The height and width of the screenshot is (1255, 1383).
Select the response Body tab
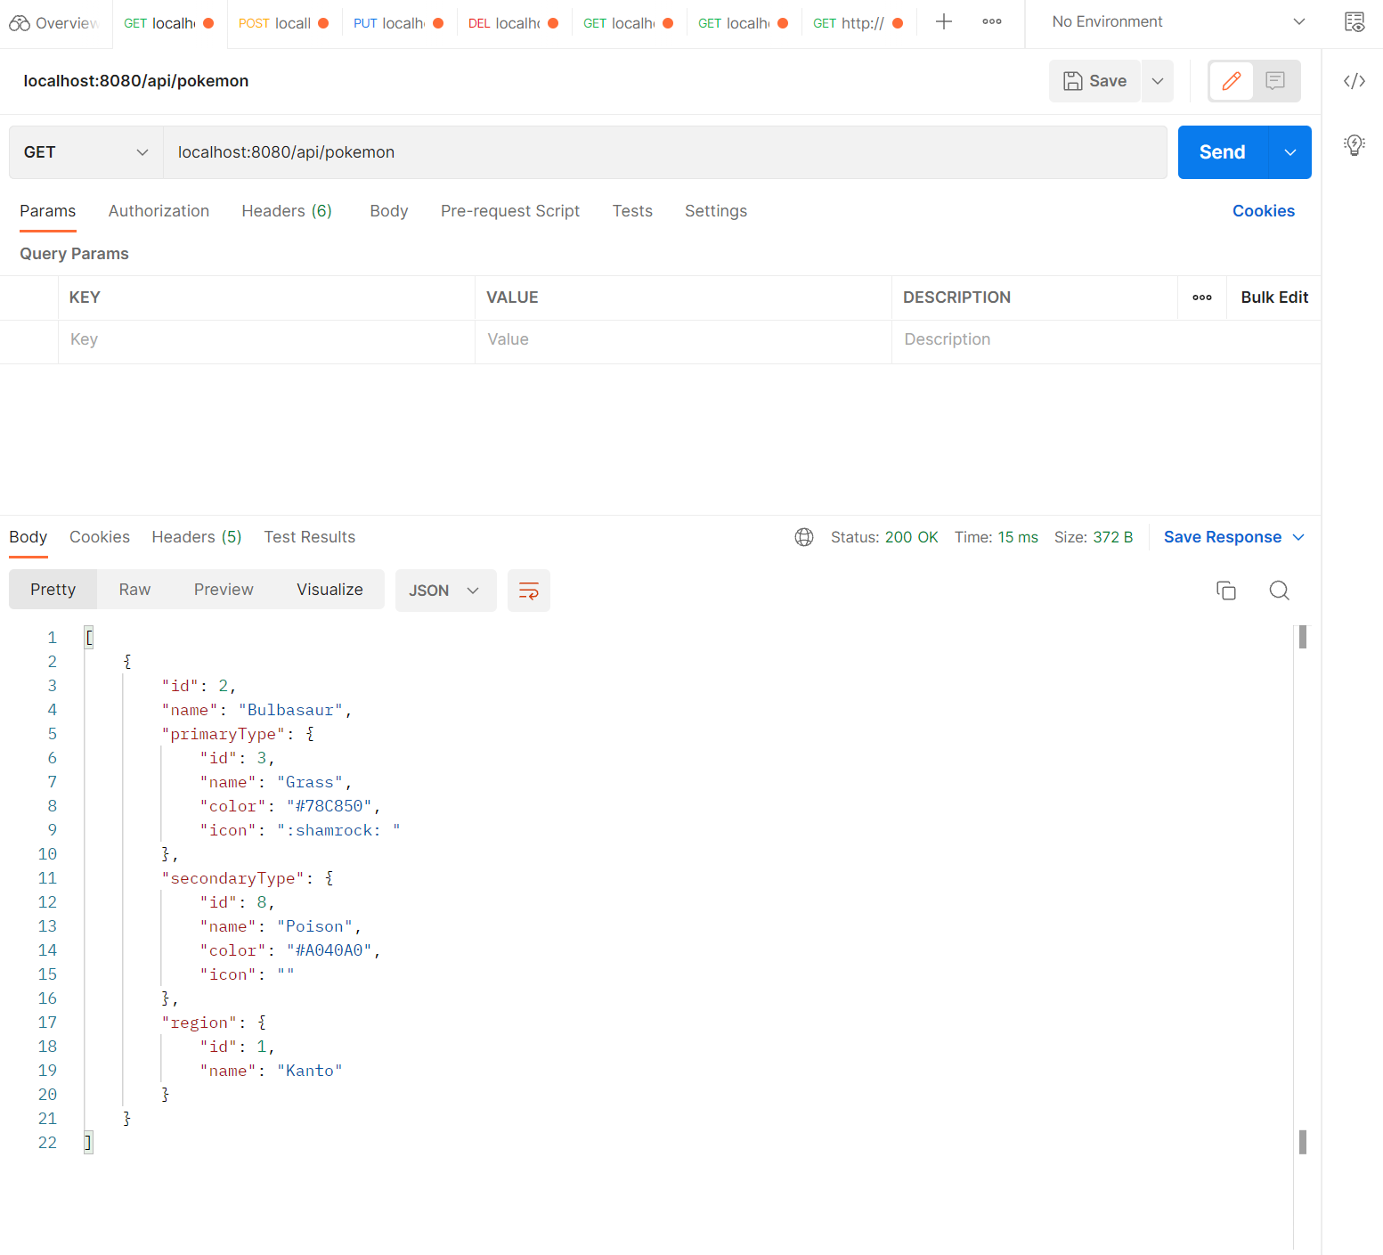pyautogui.click(x=28, y=537)
